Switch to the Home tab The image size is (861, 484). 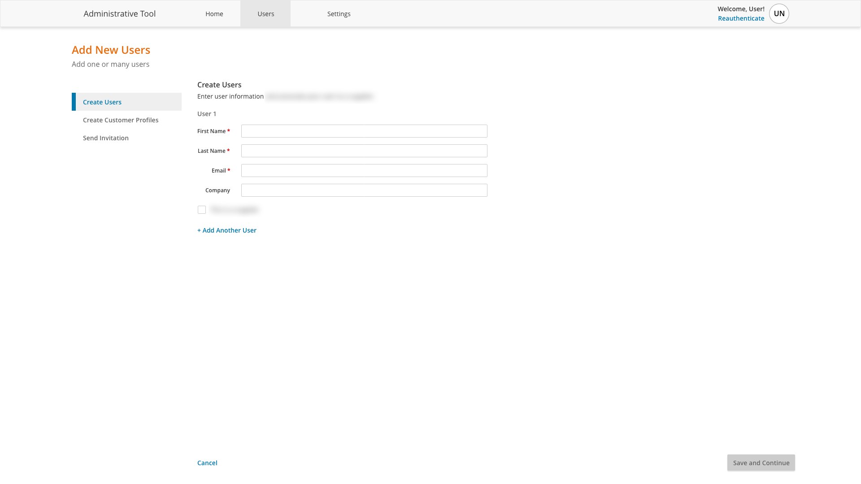pyautogui.click(x=214, y=13)
